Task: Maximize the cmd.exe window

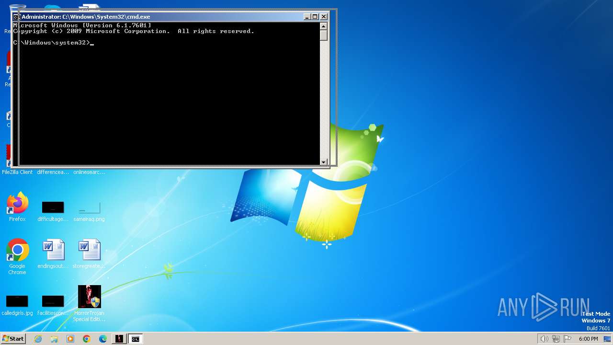Action: pos(315,17)
